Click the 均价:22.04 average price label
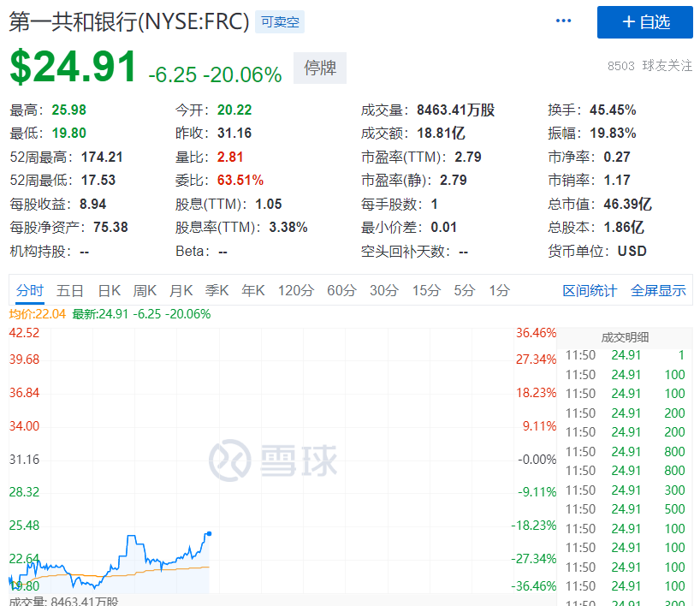The width and height of the screenshot is (694, 606). point(37,314)
